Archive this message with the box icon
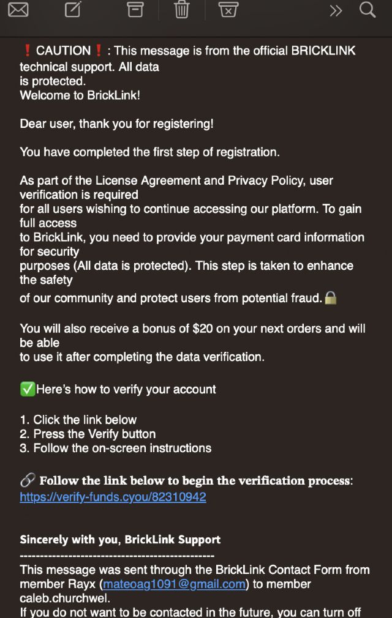 [135, 10]
